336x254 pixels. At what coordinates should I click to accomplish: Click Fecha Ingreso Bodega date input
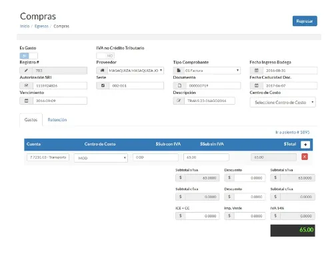point(290,71)
